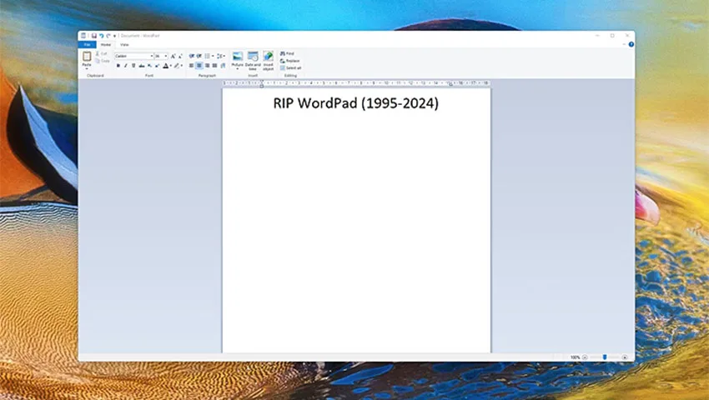This screenshot has width=709, height=400.
Task: Open the text color dropdown arrow
Action: point(170,66)
